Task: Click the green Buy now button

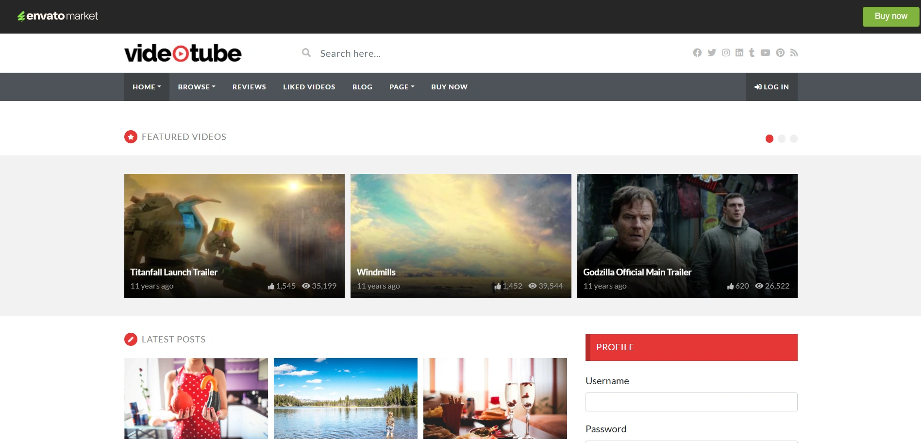Action: click(x=891, y=17)
